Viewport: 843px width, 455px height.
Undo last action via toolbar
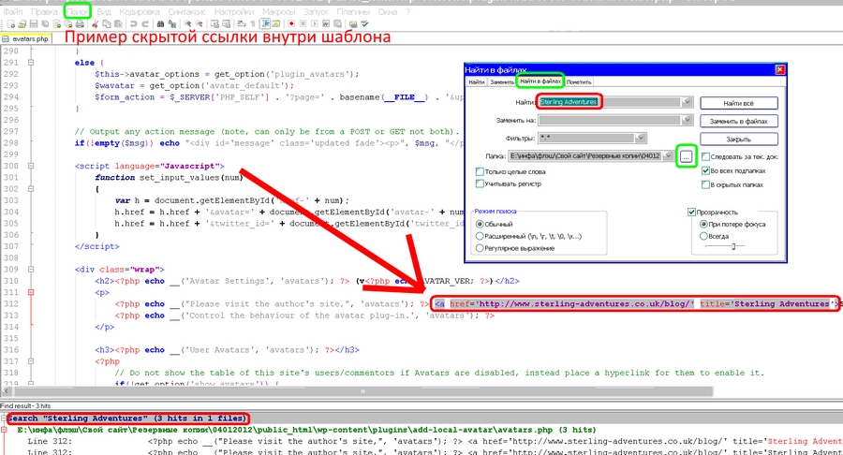pyautogui.click(x=133, y=24)
